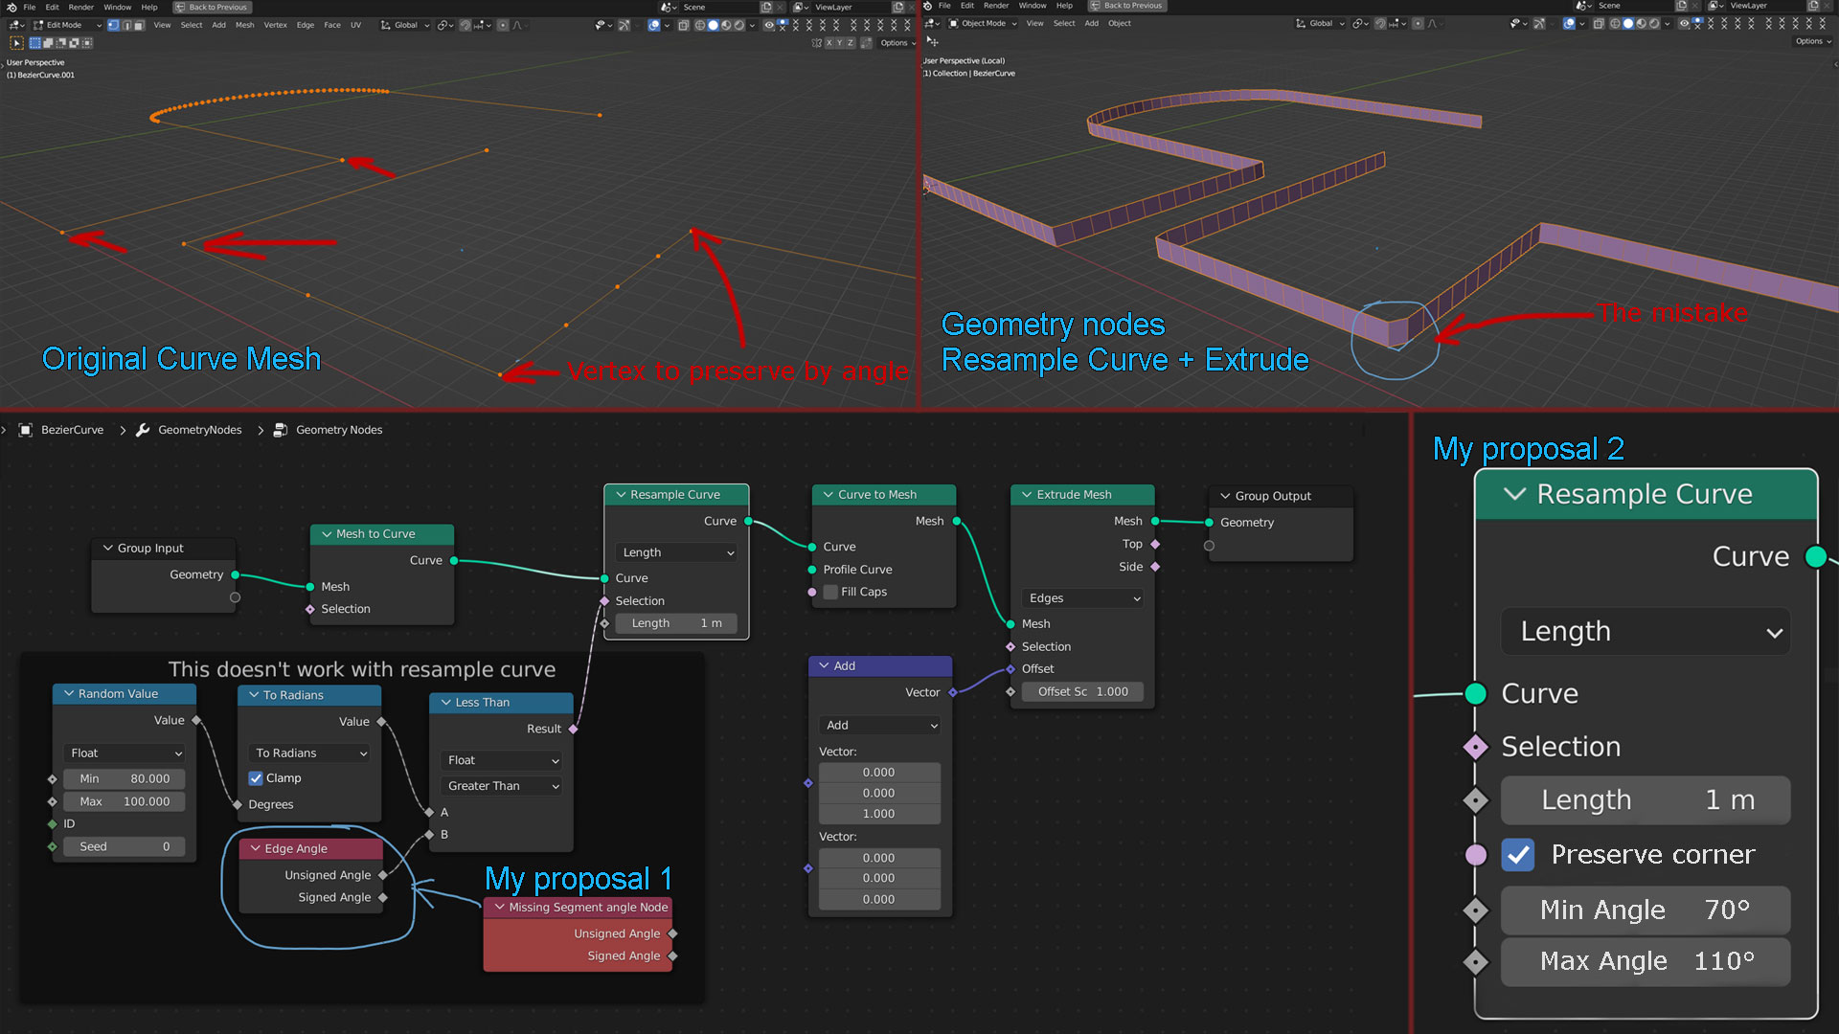
Task: Collapse the Edge Angle node
Action: click(x=256, y=848)
